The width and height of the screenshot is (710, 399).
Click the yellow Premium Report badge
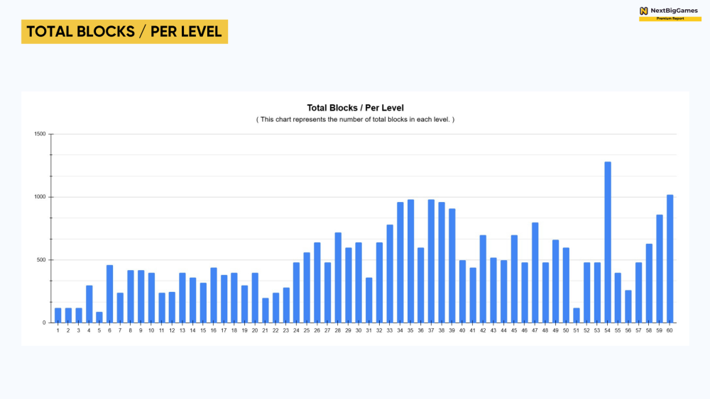pyautogui.click(x=670, y=19)
